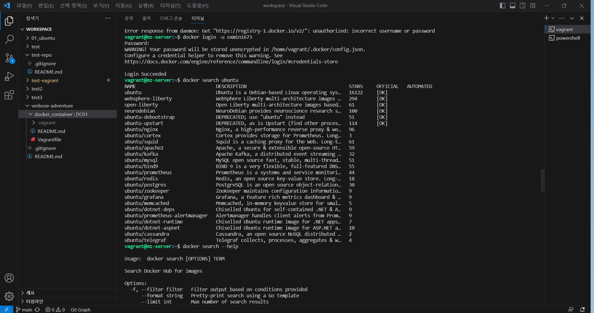Create a new terminal with the plus icon

[x=546, y=18]
